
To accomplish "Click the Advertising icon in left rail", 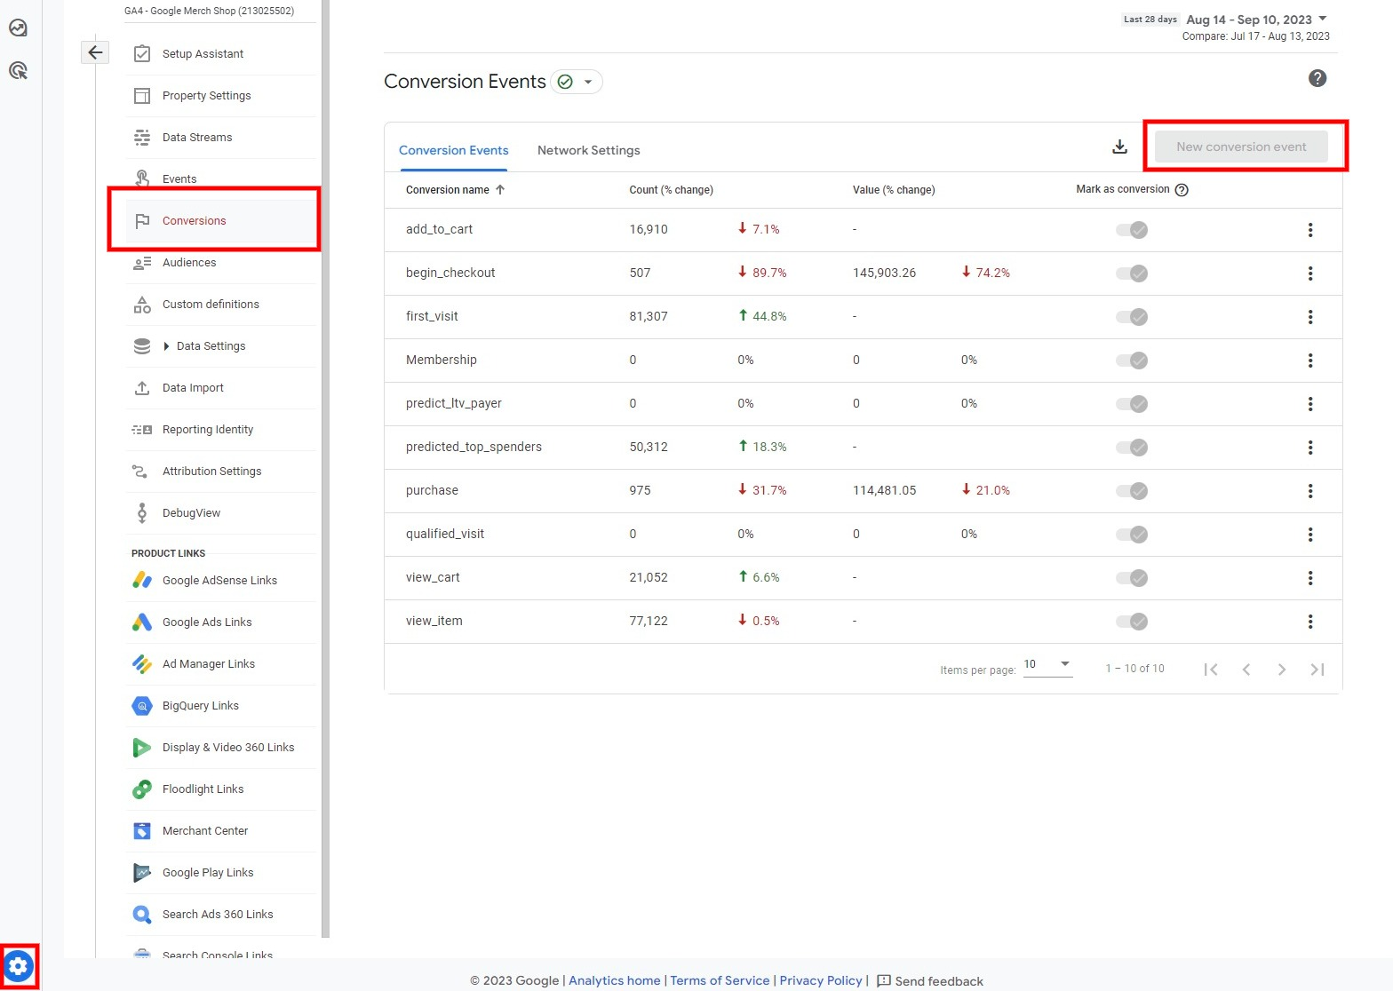I will click(x=18, y=70).
